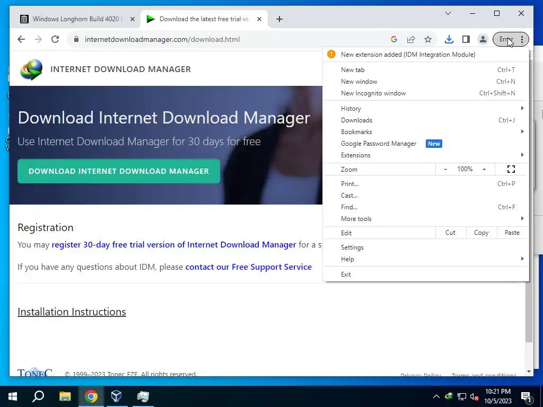Image resolution: width=543 pixels, height=407 pixels.
Task: Open the Windows Start menu
Action: pos(13,396)
